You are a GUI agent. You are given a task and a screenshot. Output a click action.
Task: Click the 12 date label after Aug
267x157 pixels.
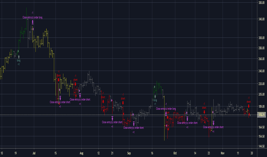(x=99, y=153)
